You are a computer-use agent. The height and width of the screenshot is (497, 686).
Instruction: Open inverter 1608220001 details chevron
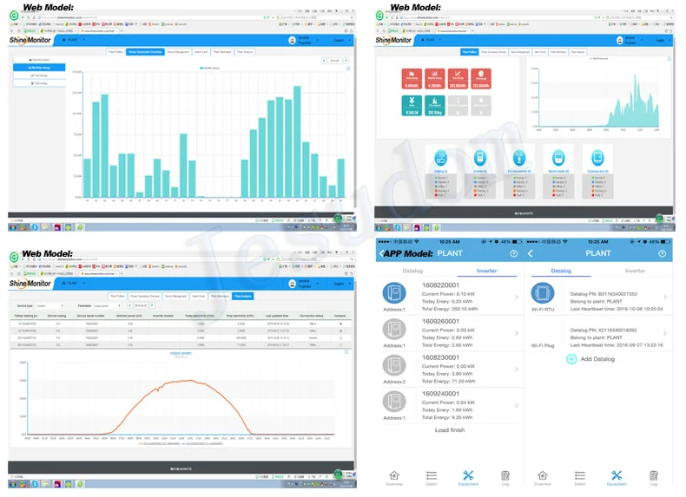click(x=517, y=298)
